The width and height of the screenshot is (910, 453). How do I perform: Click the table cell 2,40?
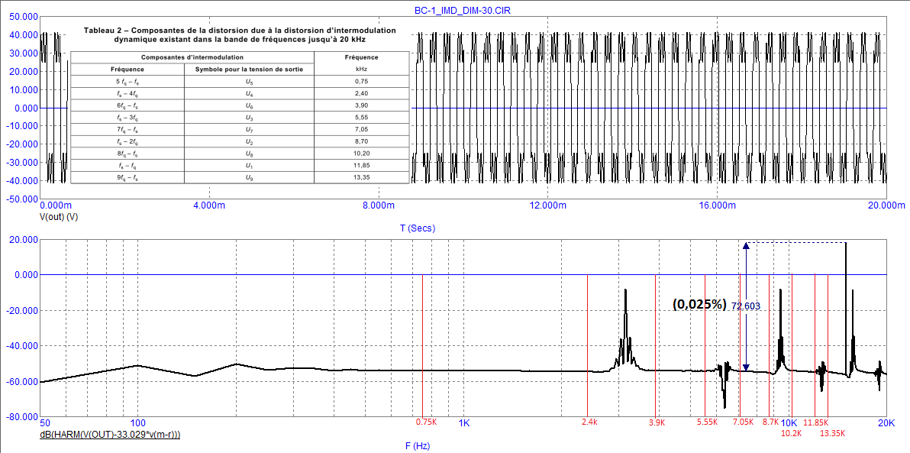(x=361, y=93)
